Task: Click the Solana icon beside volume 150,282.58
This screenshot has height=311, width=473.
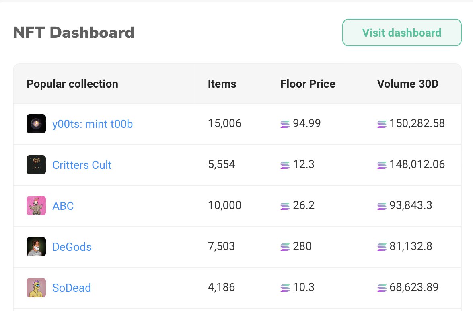Action: click(x=382, y=124)
